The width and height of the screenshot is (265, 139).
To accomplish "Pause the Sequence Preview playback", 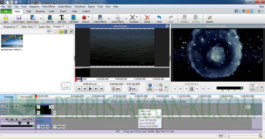I will click(x=191, y=89).
